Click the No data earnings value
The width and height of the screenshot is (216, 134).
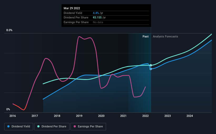point(98,22)
